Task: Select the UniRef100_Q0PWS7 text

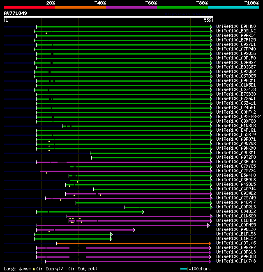Action: click(236, 62)
